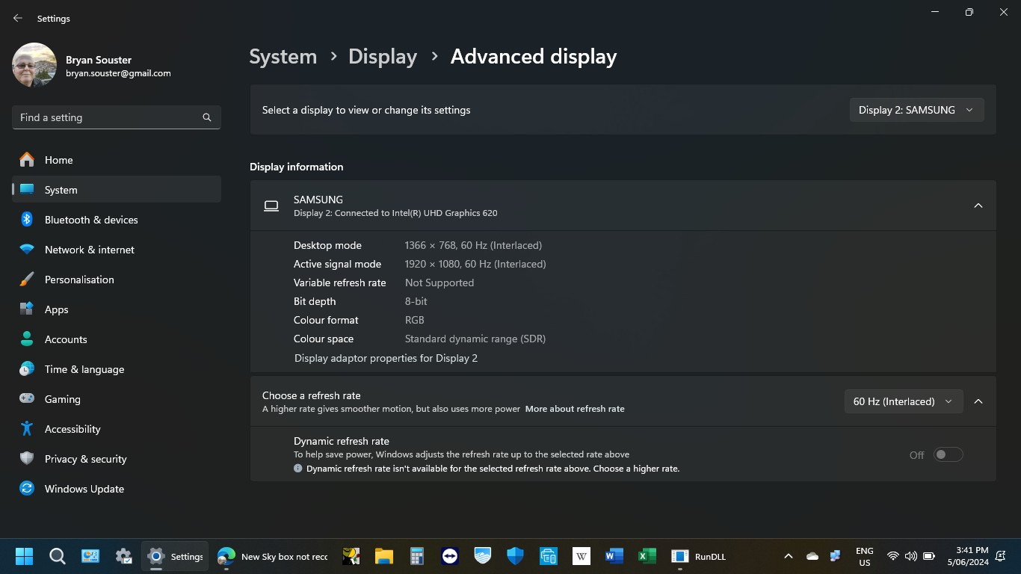Screen dimensions: 1021x574
Task: Click the Wi-Fi network tray icon
Action: coord(892,556)
